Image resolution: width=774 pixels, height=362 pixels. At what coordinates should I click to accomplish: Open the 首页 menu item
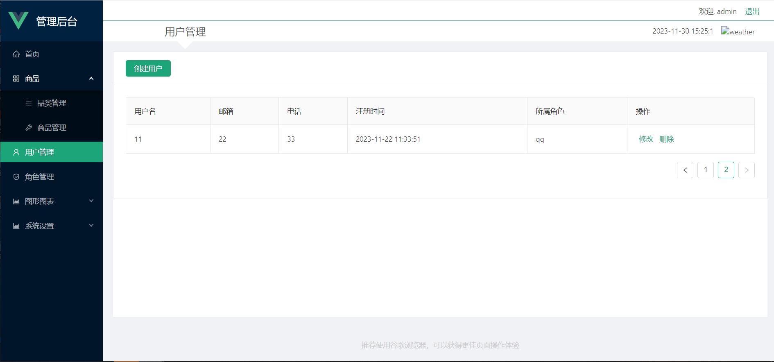point(52,54)
